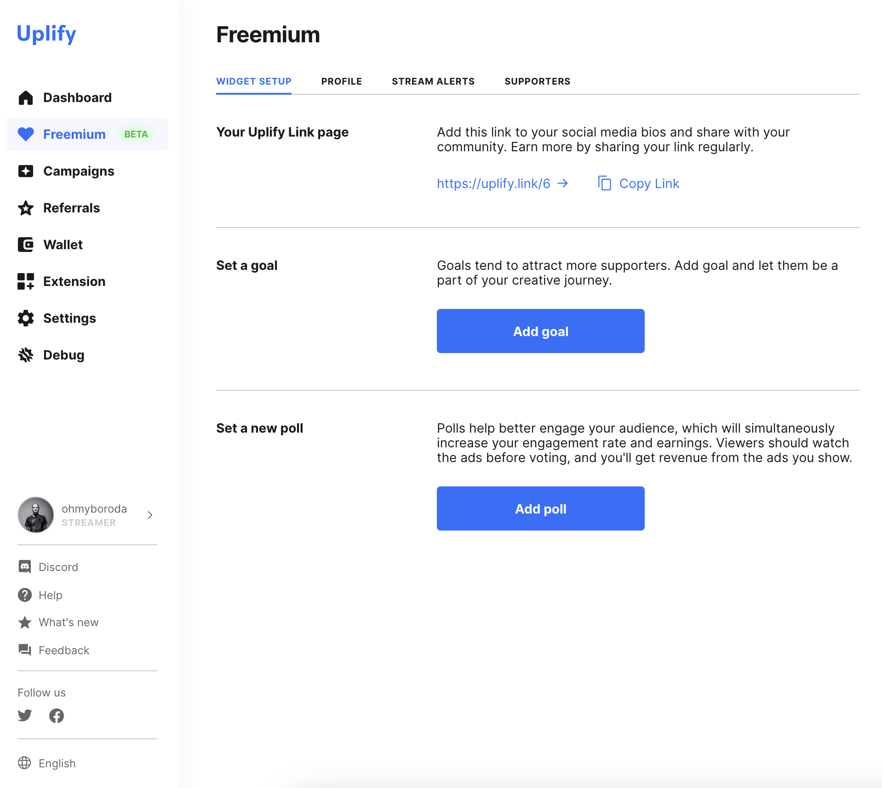Click the Add poll button
Viewport: 882px width, 788px height.
pos(541,508)
